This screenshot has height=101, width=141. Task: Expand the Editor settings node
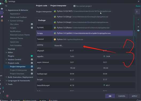click(x=6, y=53)
